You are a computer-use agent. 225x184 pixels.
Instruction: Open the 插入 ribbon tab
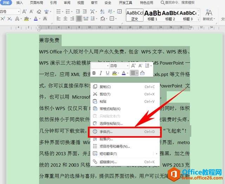pyautogui.click(x=19, y=2)
